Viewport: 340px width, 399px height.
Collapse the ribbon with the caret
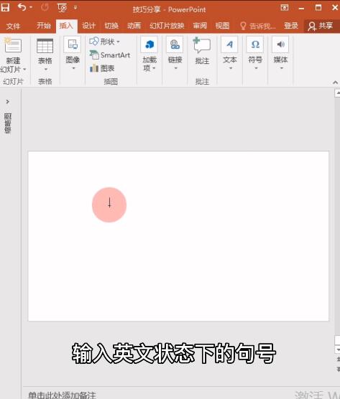pyautogui.click(x=335, y=83)
